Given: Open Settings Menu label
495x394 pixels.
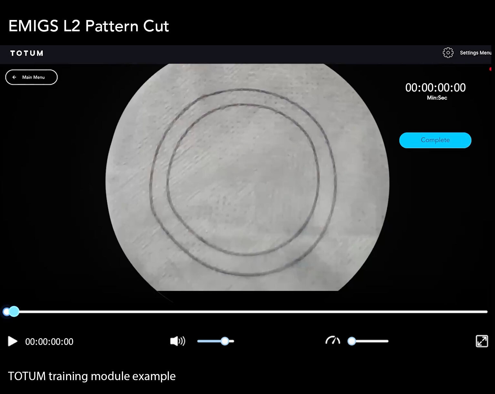Looking at the screenshot, I should pos(476,53).
